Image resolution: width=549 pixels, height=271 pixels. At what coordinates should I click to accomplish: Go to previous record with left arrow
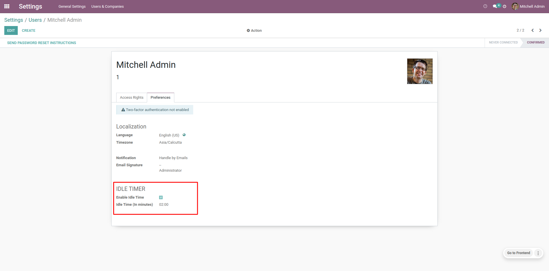[533, 30]
